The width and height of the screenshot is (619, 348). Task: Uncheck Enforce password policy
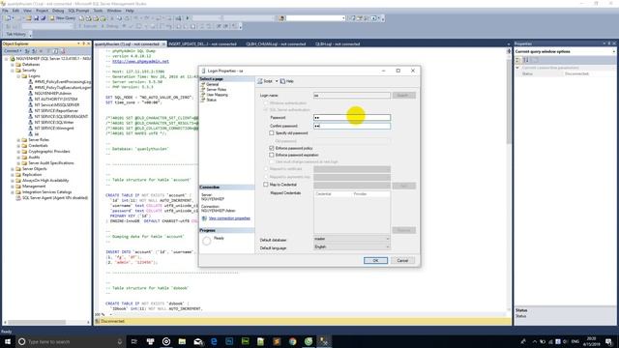click(x=272, y=148)
